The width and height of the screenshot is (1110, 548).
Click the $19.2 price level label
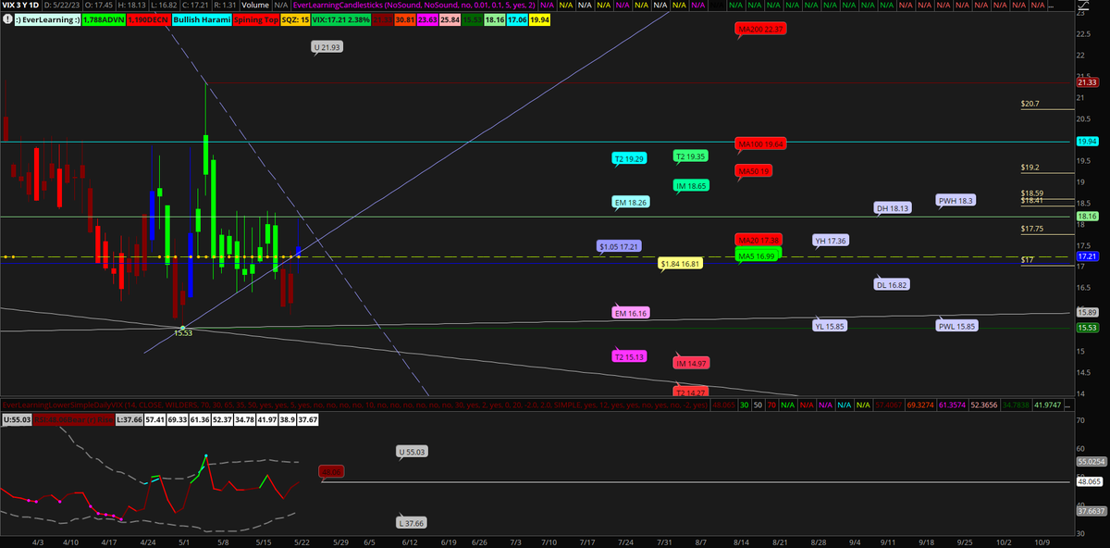pos(1030,168)
